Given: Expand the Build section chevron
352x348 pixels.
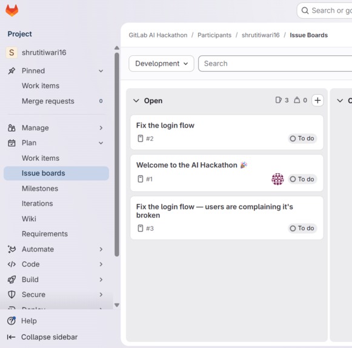Looking at the screenshot, I should [101, 279].
